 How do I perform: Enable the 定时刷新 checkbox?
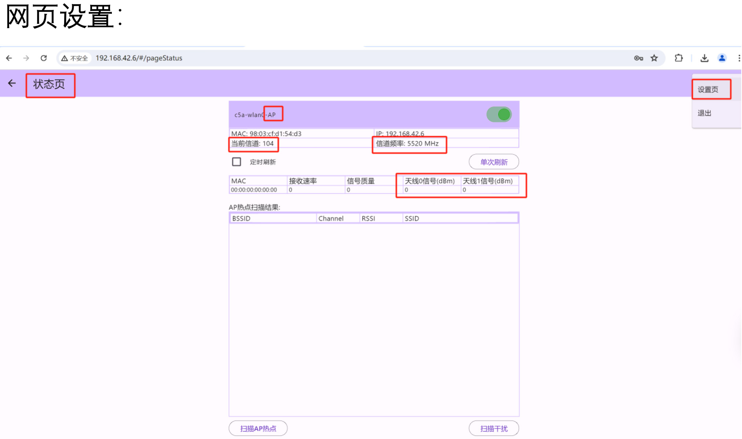(x=236, y=162)
